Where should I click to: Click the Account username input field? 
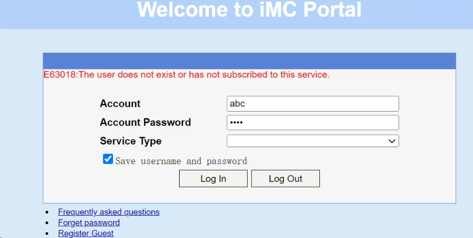click(x=312, y=104)
